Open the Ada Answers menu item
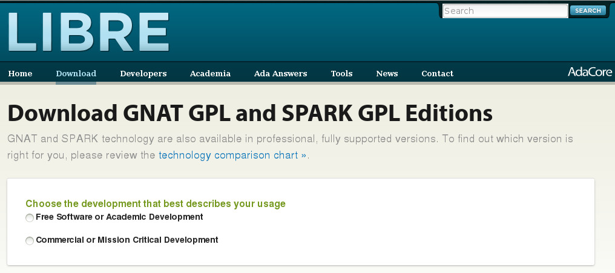 tap(280, 74)
